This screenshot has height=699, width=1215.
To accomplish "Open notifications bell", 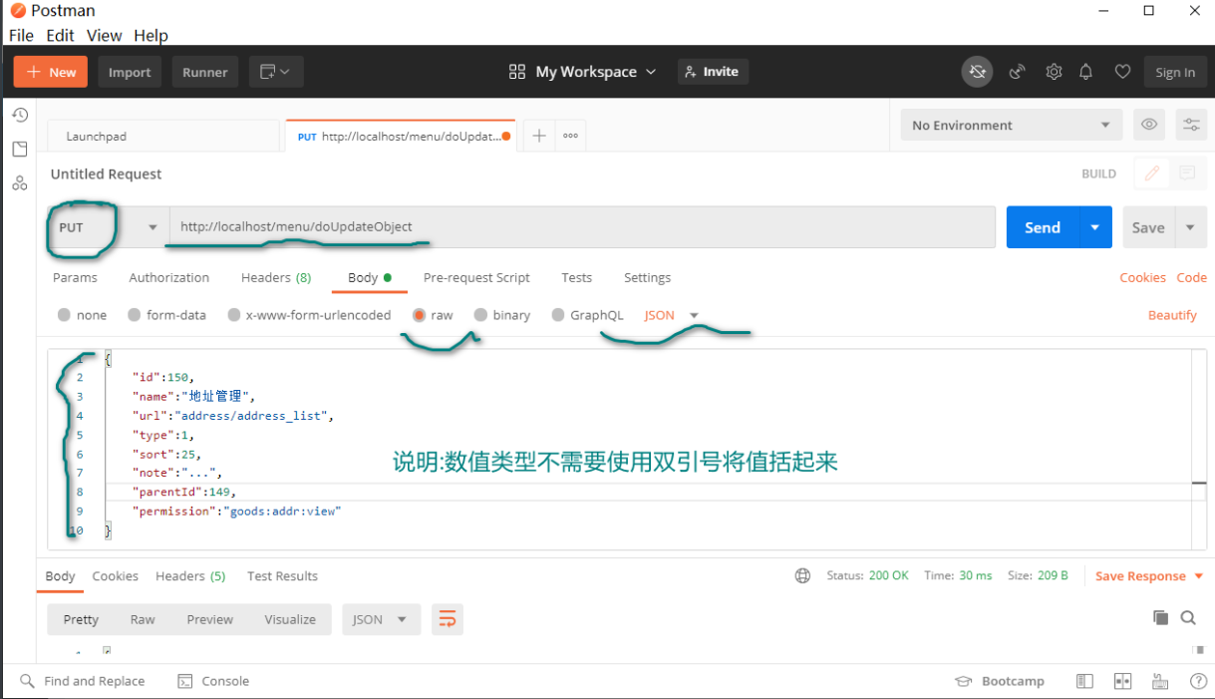I will pyautogui.click(x=1086, y=72).
